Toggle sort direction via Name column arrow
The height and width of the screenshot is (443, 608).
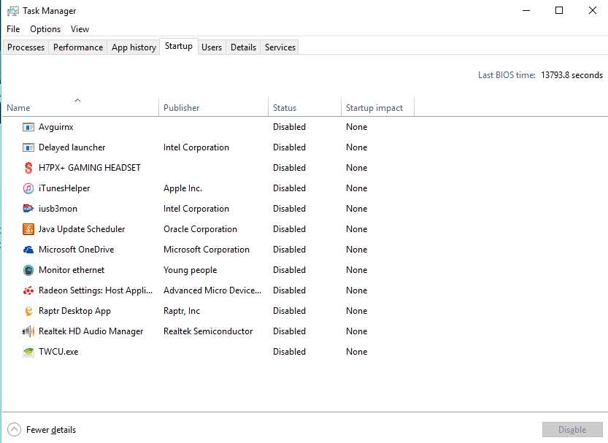[x=77, y=101]
